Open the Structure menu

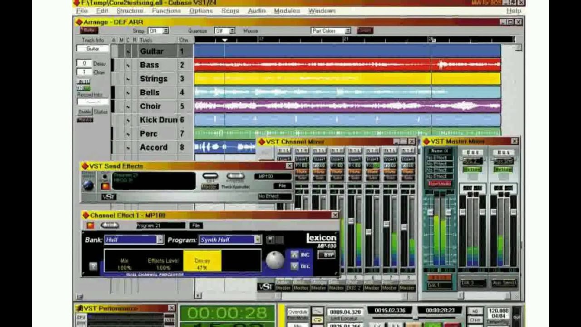tap(130, 10)
